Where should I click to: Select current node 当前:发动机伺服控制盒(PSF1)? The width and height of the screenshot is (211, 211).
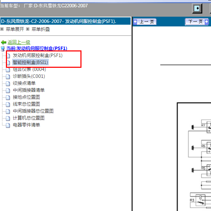point(37,48)
